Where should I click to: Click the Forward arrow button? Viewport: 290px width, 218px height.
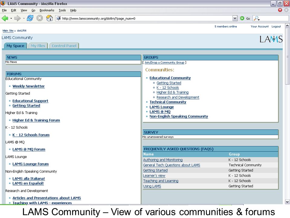[18, 18]
